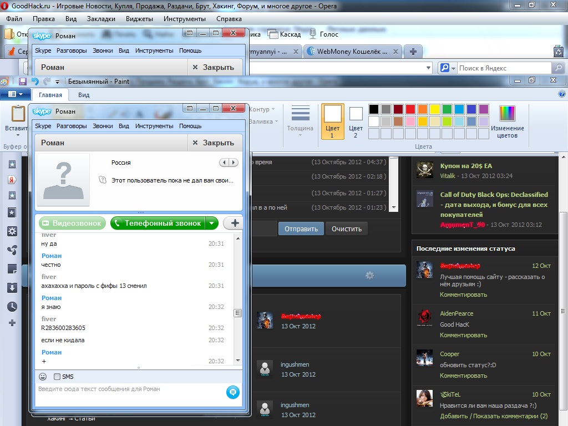This screenshot has height=426, width=568.
Task: Click Добавить / Показать комментарии (2) link
Action: (494, 416)
